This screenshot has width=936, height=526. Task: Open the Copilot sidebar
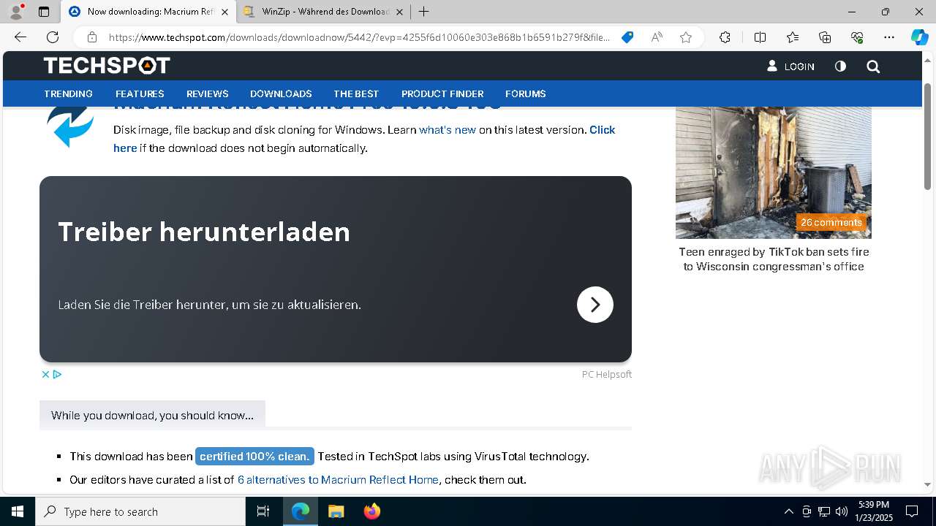coord(919,37)
